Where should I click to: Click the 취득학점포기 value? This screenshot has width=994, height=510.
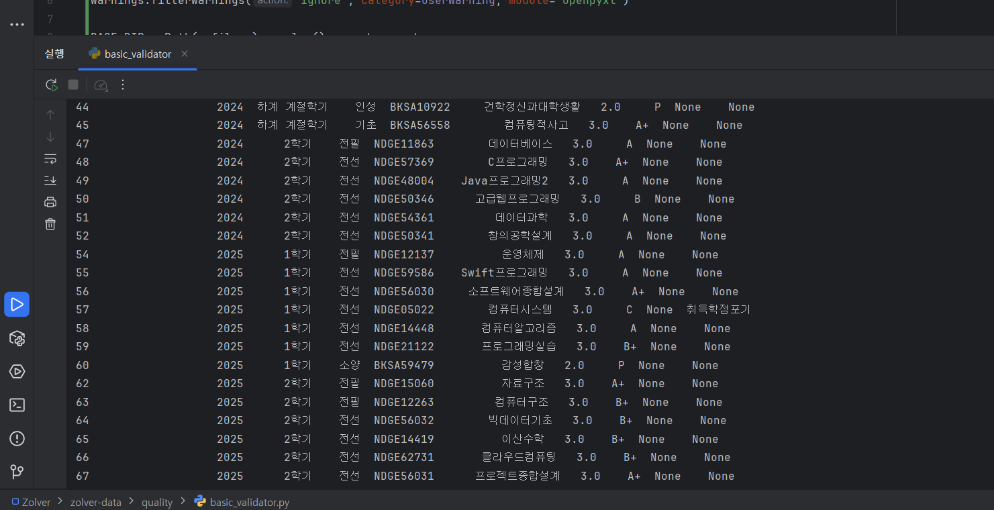[x=718, y=310]
